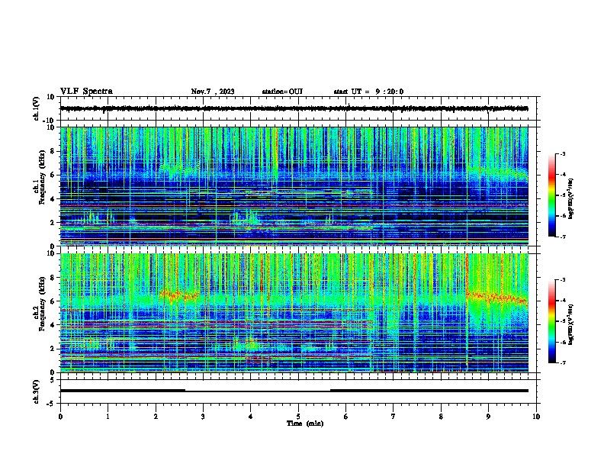Click the time axis tick label "4"
Viewport: 604px width, 467px height.
point(251,417)
